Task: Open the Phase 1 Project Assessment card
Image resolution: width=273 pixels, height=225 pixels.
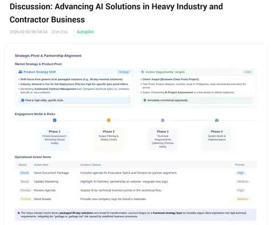Action: pyautogui.click(x=55, y=139)
